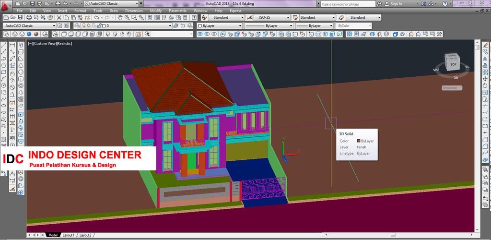Click Sign In link
The image size is (491, 240).
click(396, 4)
